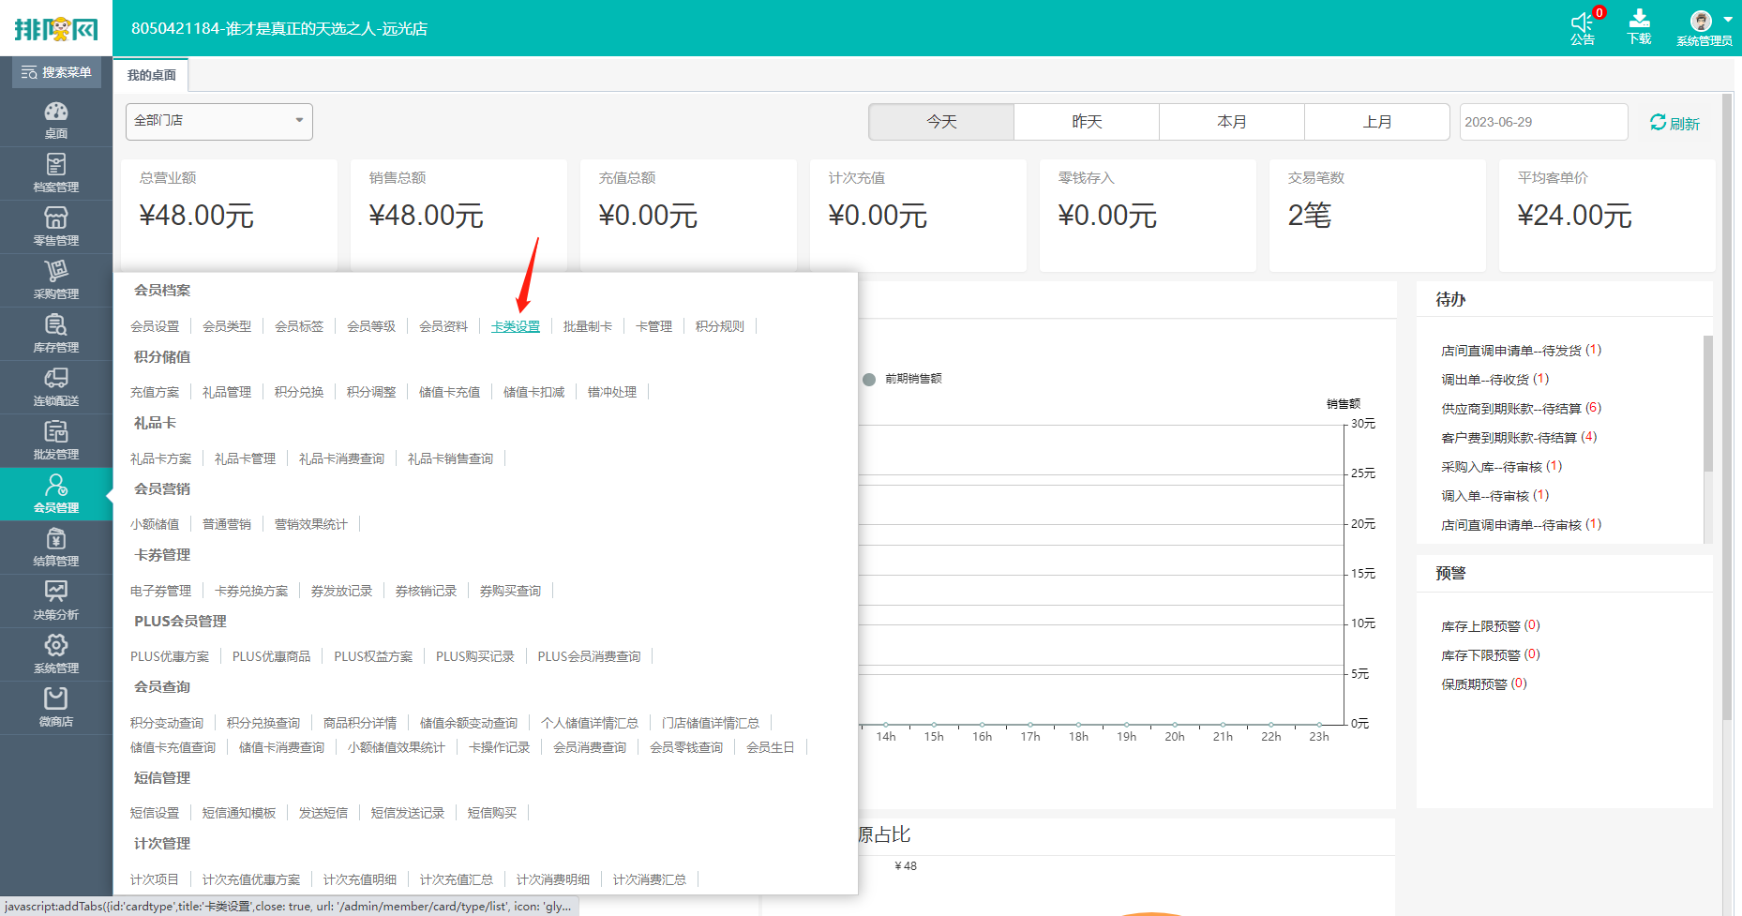Open 小额储值 menu link

[x=155, y=524]
